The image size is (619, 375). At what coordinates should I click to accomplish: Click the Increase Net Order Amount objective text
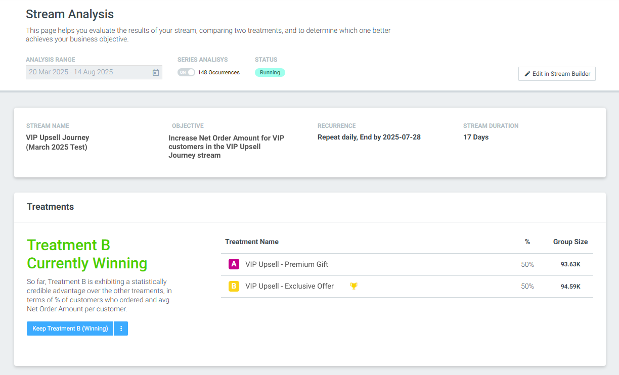(226, 147)
